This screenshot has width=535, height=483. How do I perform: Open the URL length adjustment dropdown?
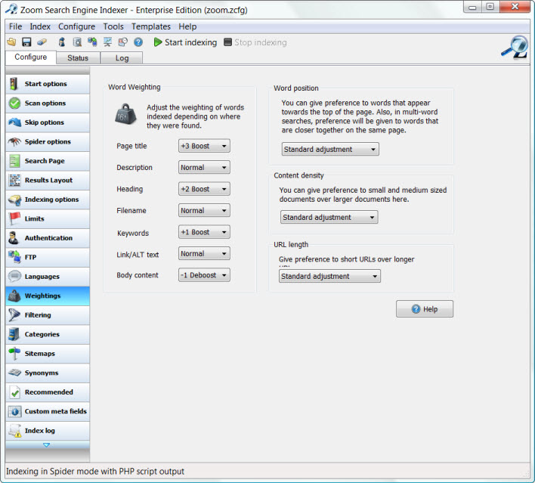tap(329, 276)
